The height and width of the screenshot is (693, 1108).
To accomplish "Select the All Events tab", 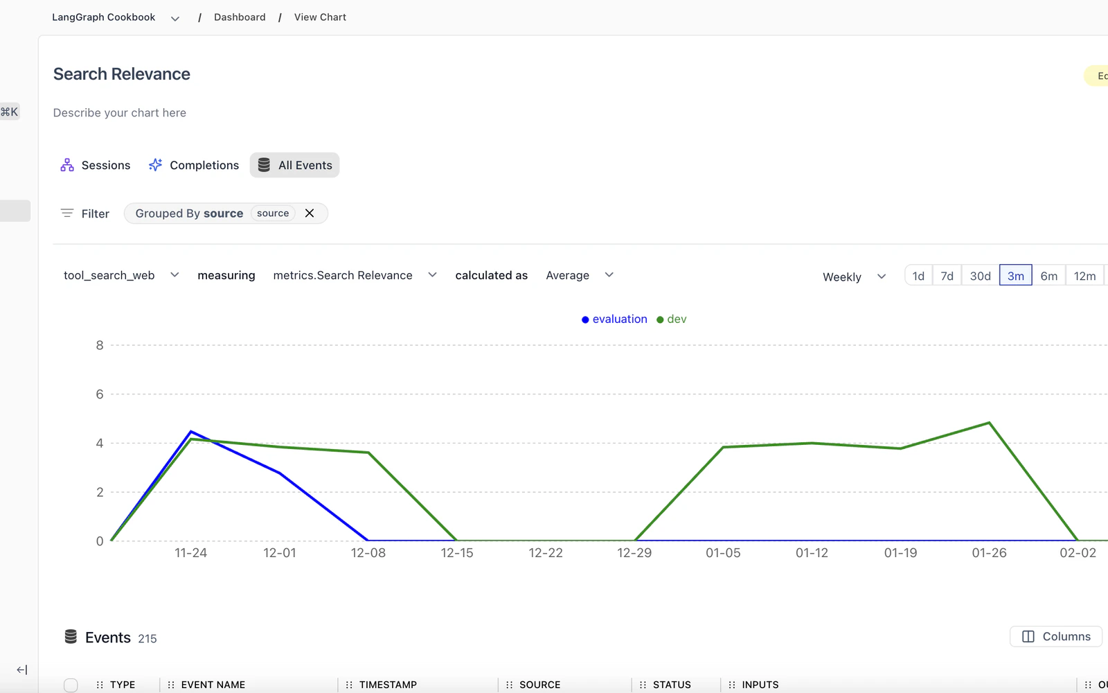I will (x=294, y=165).
